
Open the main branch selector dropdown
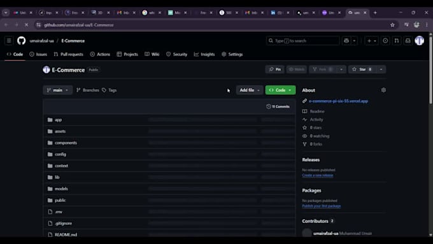pos(58,90)
